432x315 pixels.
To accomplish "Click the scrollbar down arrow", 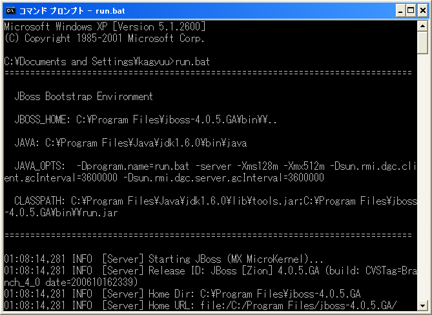I will [x=422, y=305].
